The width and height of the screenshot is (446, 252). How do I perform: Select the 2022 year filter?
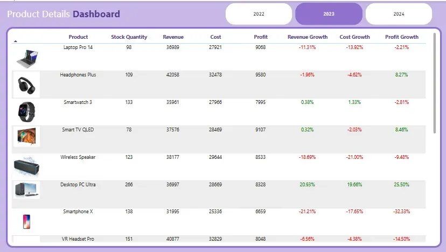[259, 14]
